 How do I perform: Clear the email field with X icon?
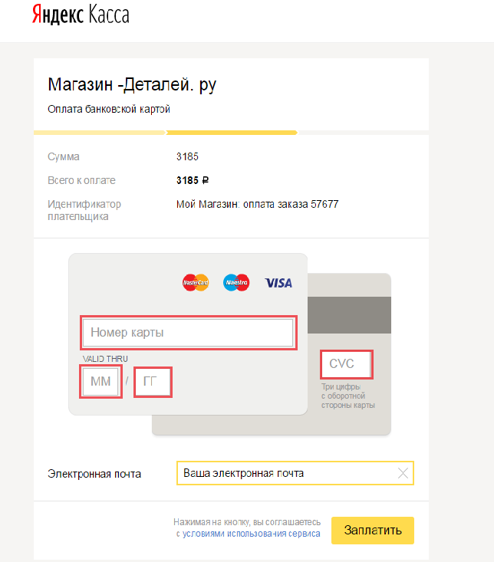(403, 473)
